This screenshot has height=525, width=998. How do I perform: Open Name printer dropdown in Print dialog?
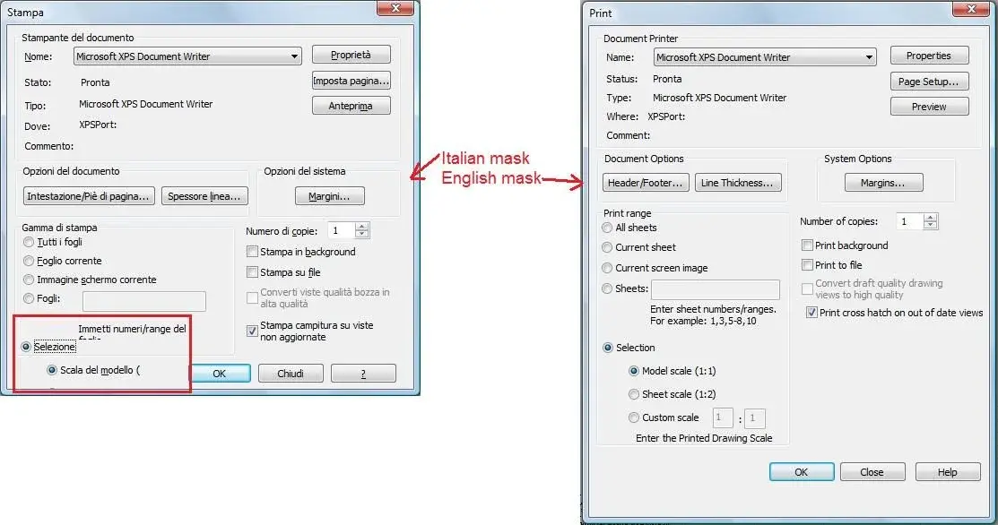pos(764,57)
